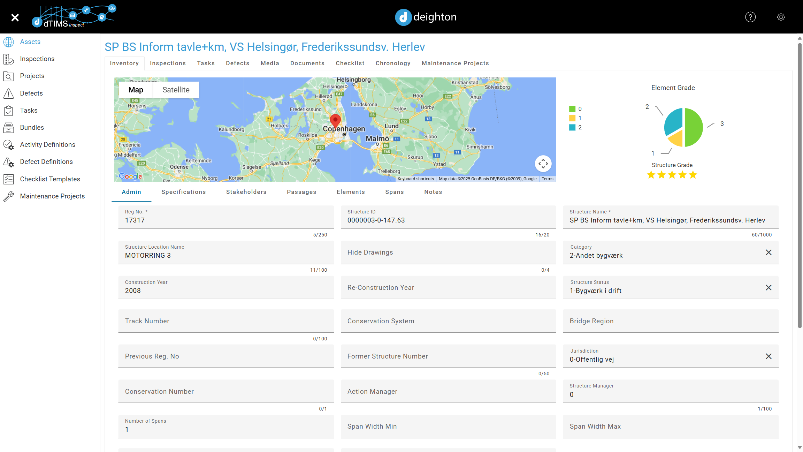Clear the Category dropdown value

click(768, 253)
